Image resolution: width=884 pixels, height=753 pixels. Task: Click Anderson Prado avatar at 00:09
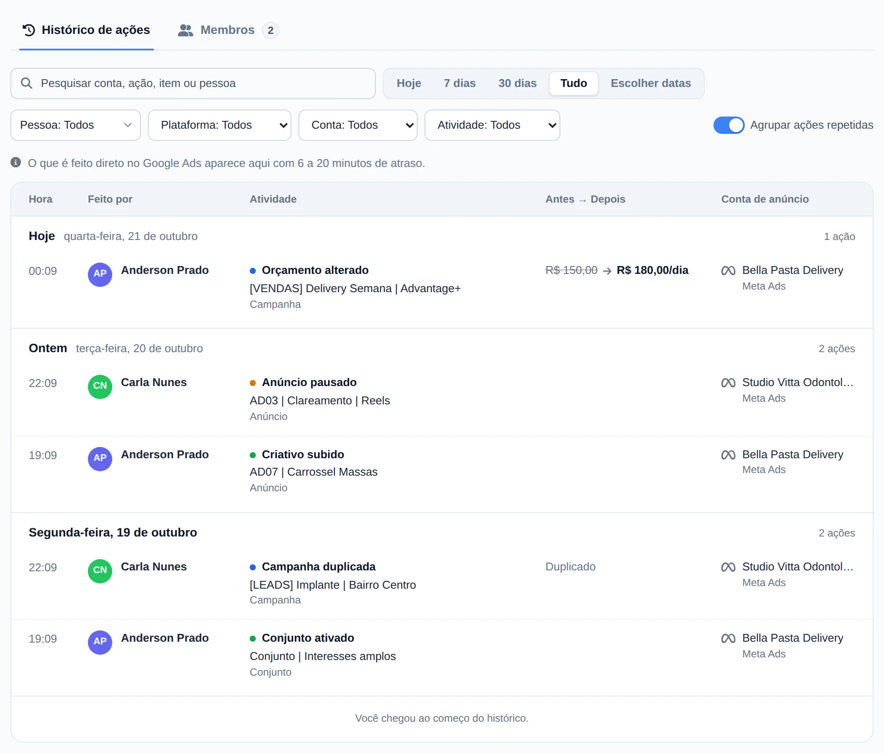coord(100,274)
